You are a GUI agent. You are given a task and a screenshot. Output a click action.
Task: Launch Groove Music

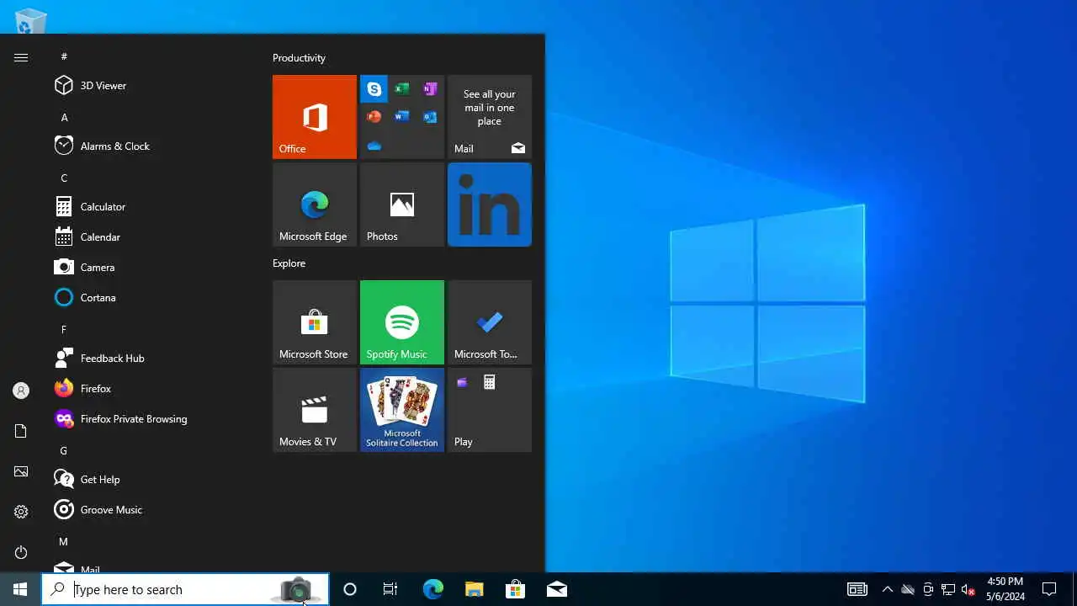[155, 509]
